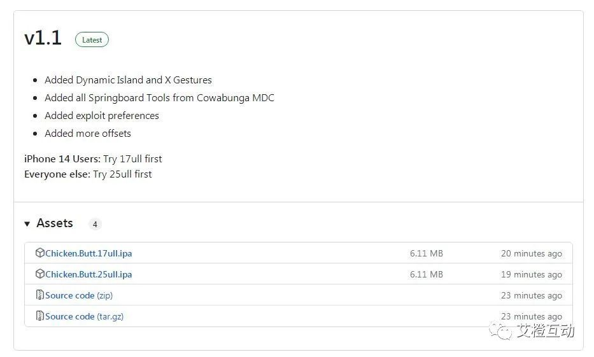Click the "Added Dynamic Island and X Gestures" note
Image resolution: width=594 pixels, height=357 pixels.
coord(128,80)
